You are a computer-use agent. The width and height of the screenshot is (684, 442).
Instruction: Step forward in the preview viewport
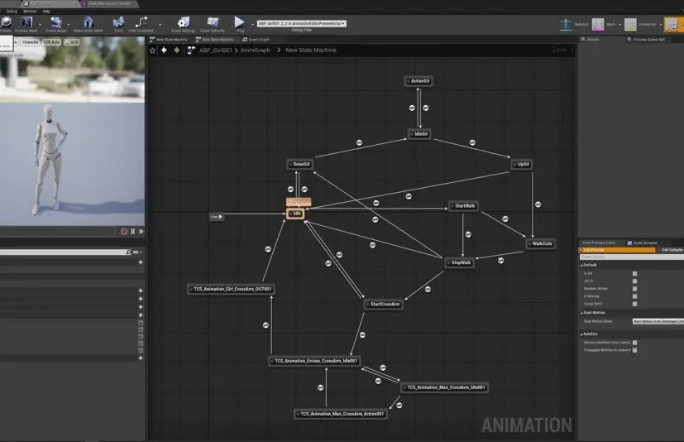pyautogui.click(x=141, y=232)
